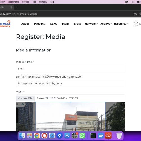Open the Terminal dock icon
The width and height of the screenshot is (141, 141).
click(x=93, y=136)
